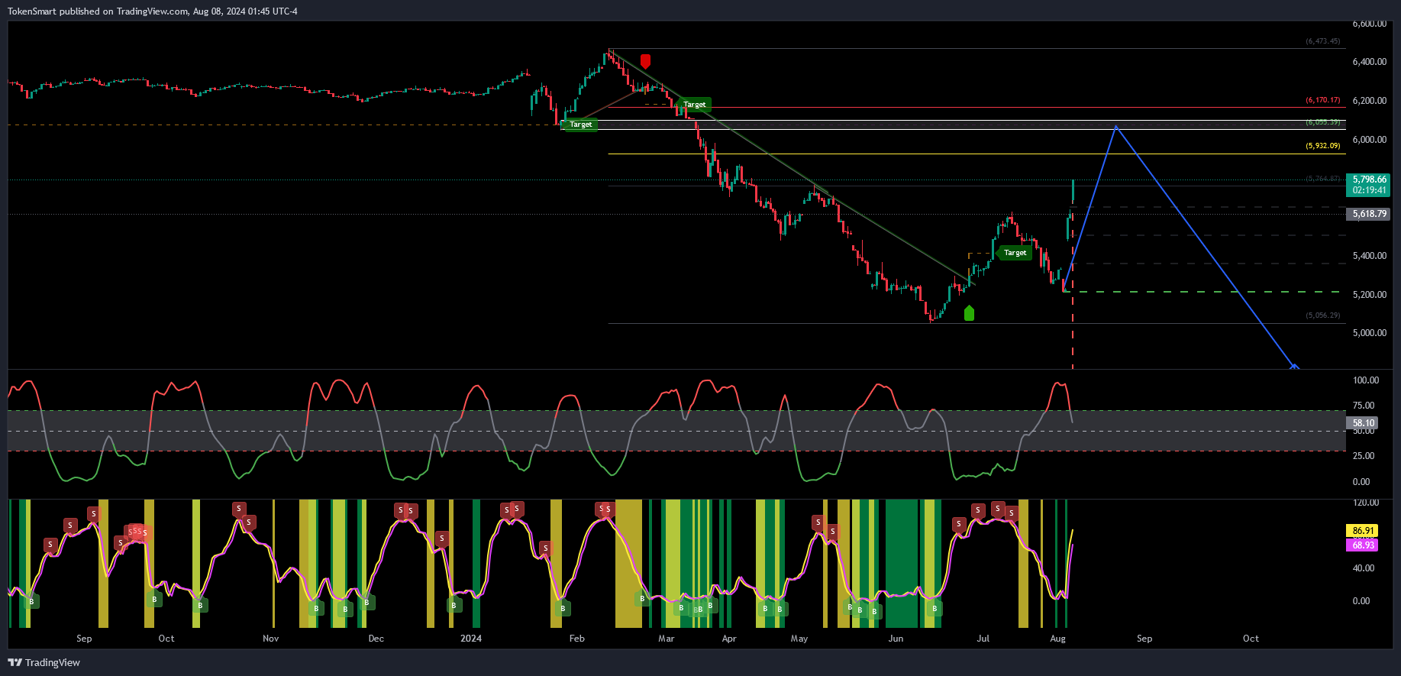Click the TradingView logo at bottom left
Viewport: 1401px width, 676px height.
pos(44,662)
